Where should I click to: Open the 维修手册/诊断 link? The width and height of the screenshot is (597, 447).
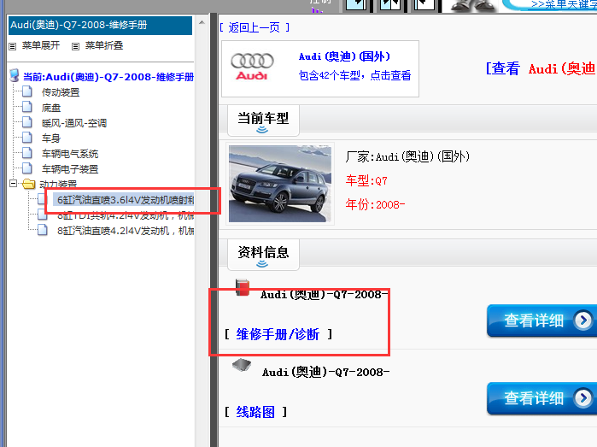(278, 334)
